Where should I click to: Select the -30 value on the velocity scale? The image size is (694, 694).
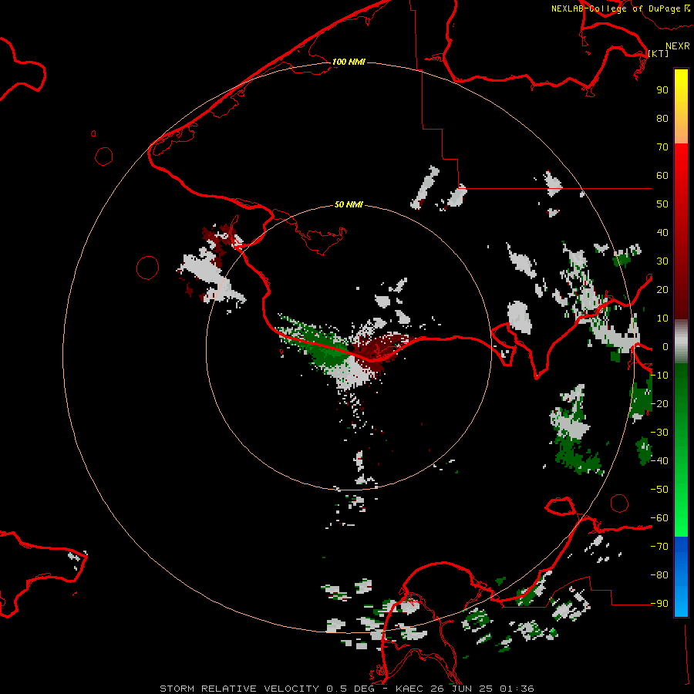point(659,432)
